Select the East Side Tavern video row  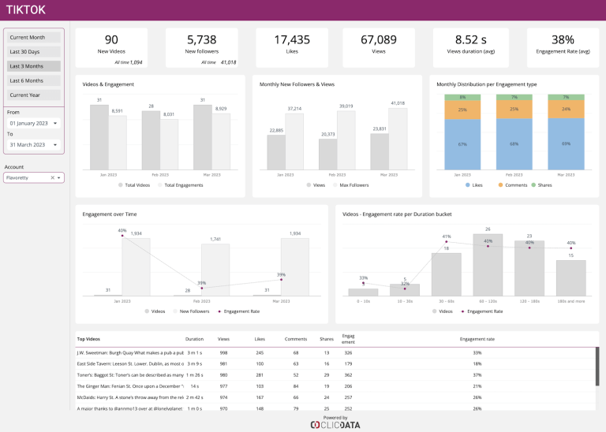point(335,363)
